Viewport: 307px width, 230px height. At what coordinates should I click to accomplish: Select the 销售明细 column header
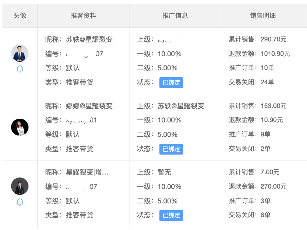tap(263, 16)
